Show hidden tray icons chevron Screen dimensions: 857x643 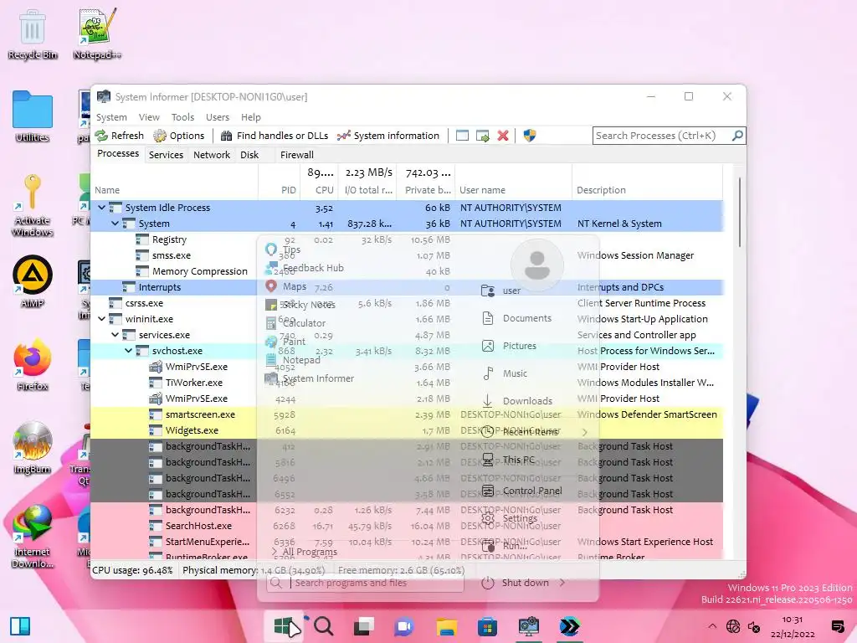point(711,626)
